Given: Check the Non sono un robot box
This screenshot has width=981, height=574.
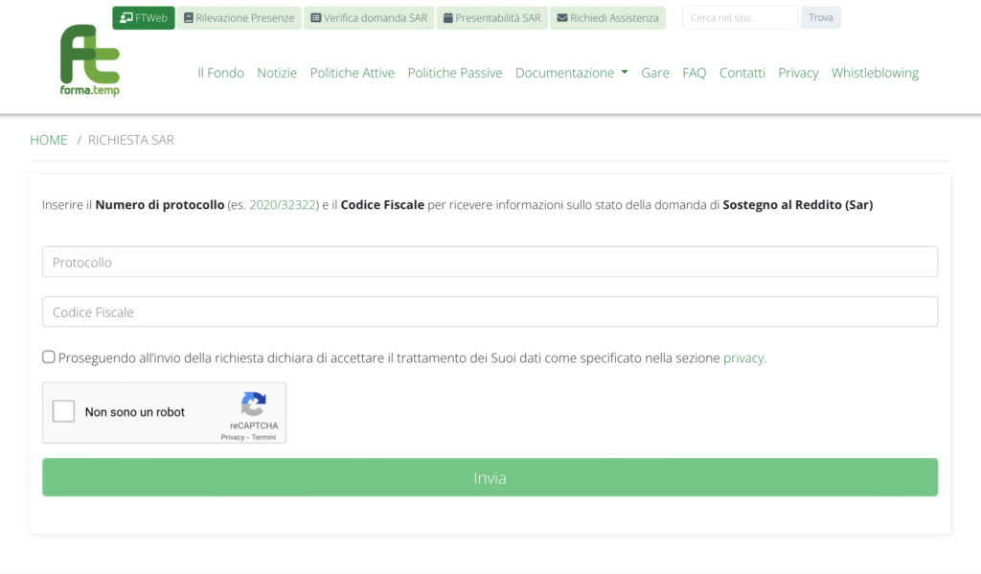Looking at the screenshot, I should point(63,411).
